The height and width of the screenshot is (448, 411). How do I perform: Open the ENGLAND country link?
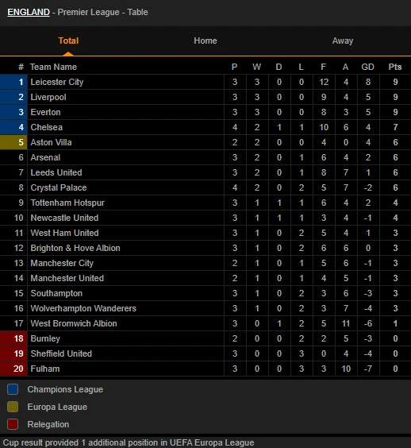[x=29, y=12]
